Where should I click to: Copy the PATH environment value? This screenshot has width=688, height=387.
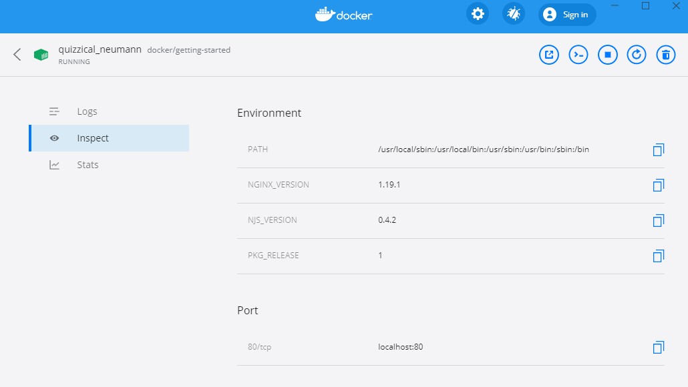pos(658,149)
